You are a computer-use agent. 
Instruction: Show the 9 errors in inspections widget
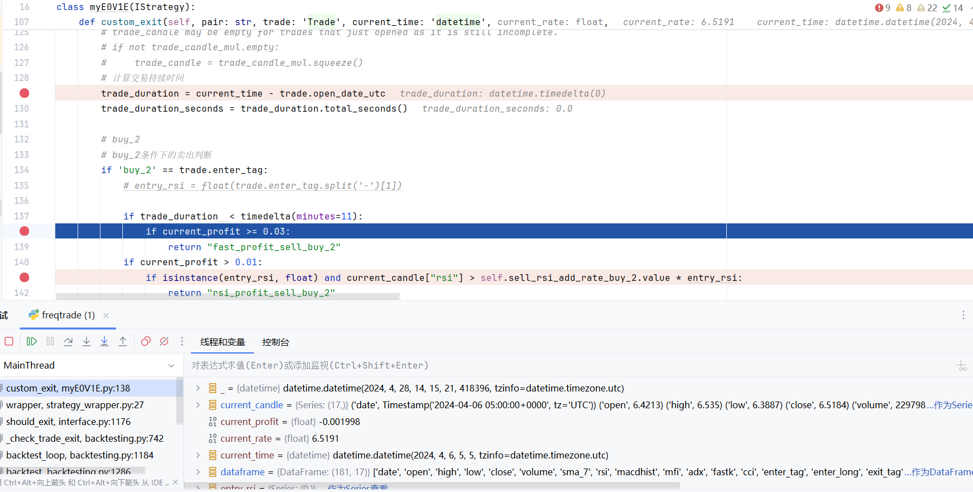(x=883, y=8)
